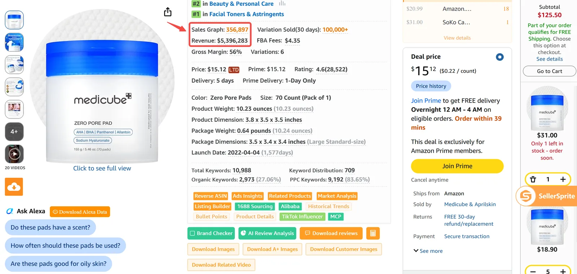Click the trash icon for the $31.00 cart item
Viewport: 577px width, 274px height.
pyautogui.click(x=533, y=179)
